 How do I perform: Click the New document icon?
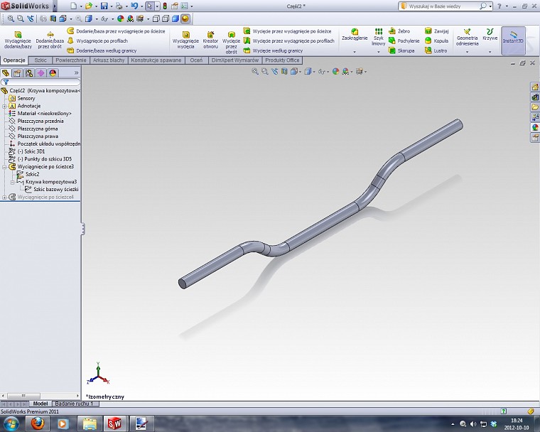[x=73, y=6]
